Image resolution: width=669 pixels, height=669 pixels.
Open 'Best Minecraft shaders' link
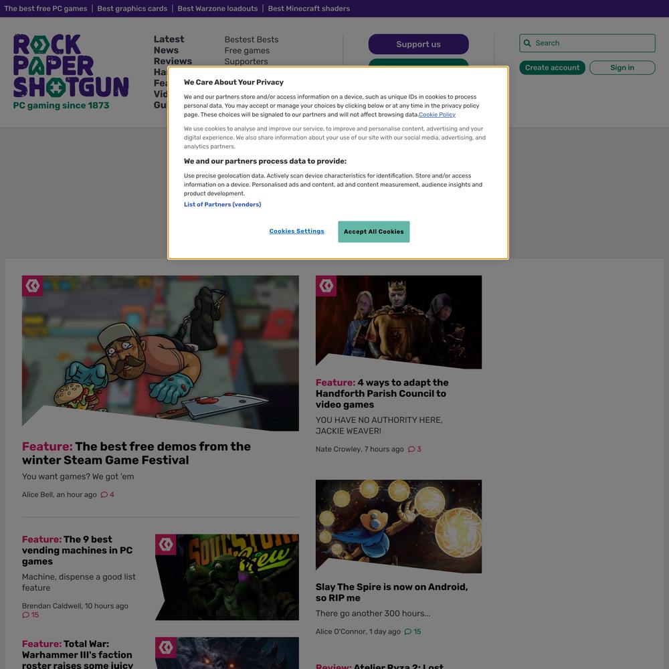coord(309,9)
